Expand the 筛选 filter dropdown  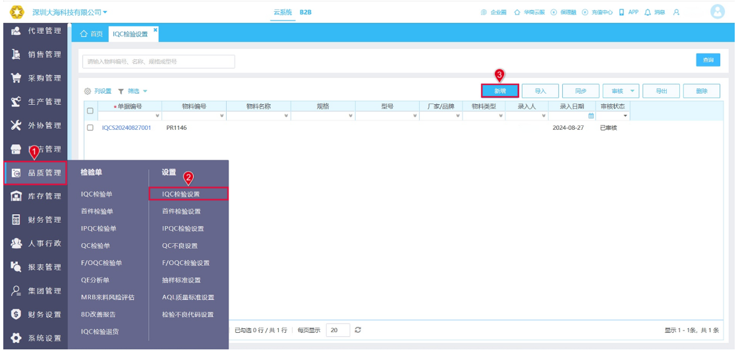132,91
